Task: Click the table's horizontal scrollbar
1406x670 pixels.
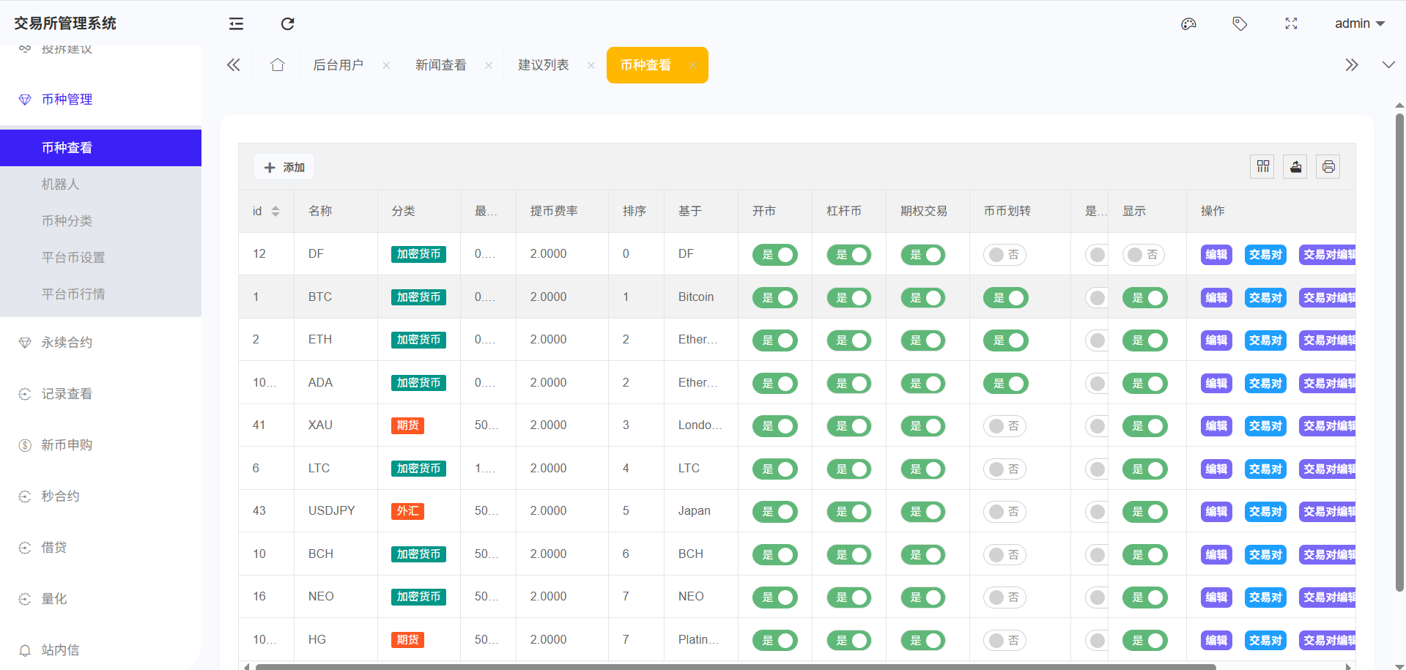Action: 733,666
